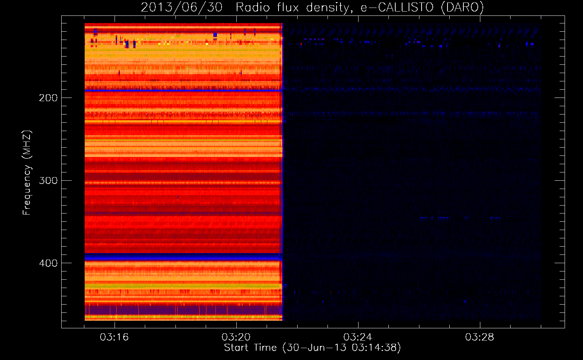Click the '400' frequency tick label

(48, 263)
